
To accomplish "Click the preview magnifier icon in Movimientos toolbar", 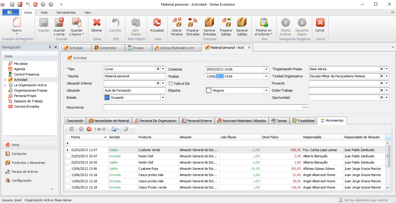I will coord(126,129).
